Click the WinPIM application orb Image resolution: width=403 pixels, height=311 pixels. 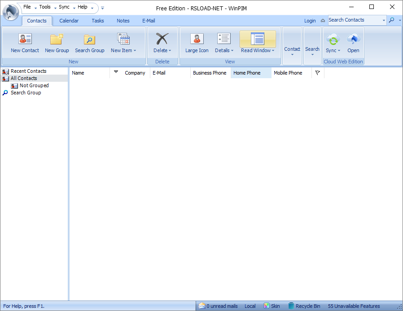pyautogui.click(x=10, y=12)
